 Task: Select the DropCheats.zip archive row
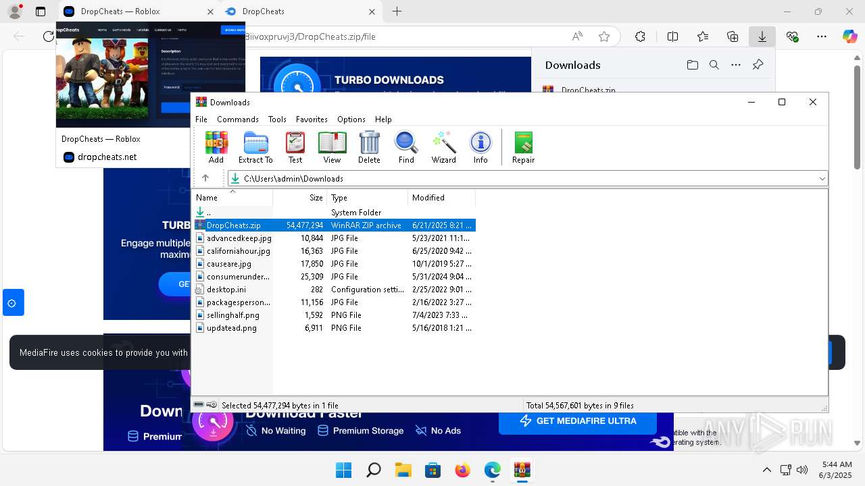pos(335,225)
